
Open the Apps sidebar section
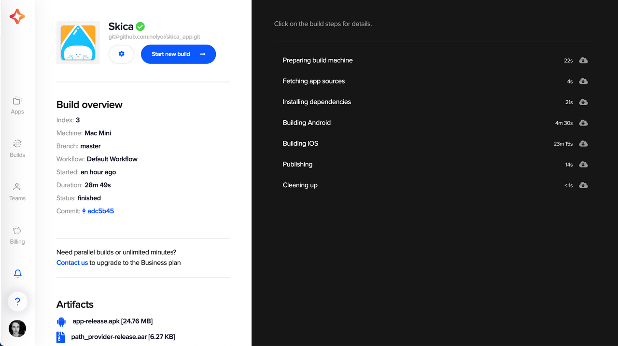[x=17, y=105]
